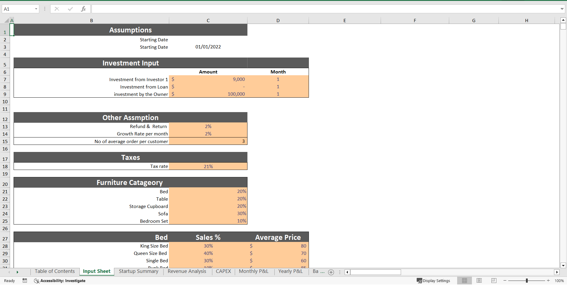Click Accessibility: Investigate in status bar

point(60,281)
